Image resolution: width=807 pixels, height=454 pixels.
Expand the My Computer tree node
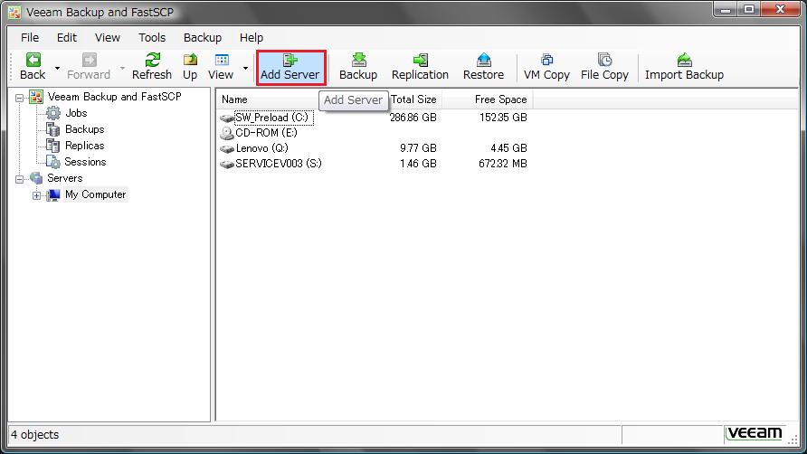(x=36, y=195)
